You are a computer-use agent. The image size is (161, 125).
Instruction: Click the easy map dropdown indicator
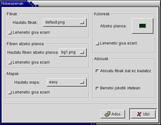pyautogui.click(x=82, y=82)
